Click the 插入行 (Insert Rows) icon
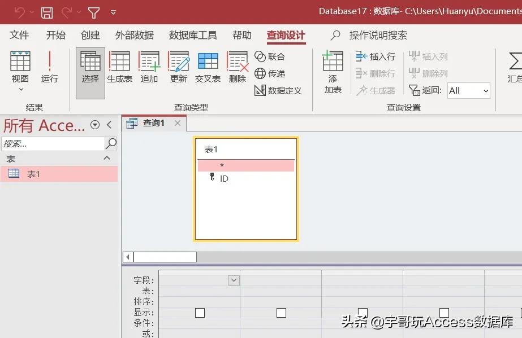Image resolution: width=522 pixels, height=338 pixels. click(x=376, y=56)
